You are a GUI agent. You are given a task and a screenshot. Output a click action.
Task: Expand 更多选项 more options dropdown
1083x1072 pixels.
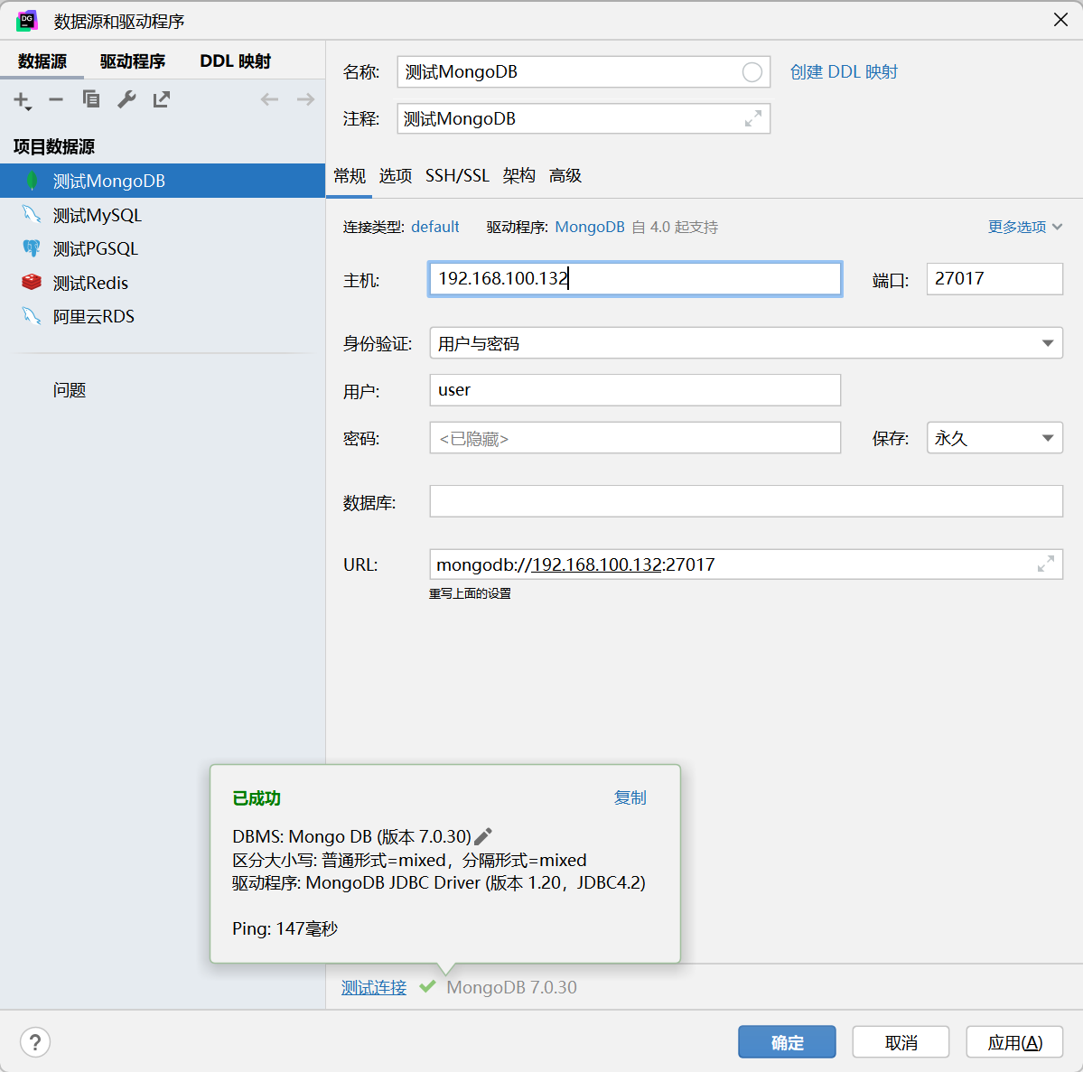click(1025, 227)
